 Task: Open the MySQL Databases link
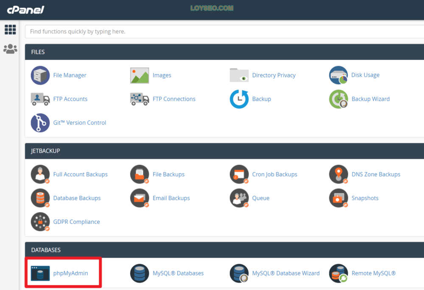click(178, 273)
